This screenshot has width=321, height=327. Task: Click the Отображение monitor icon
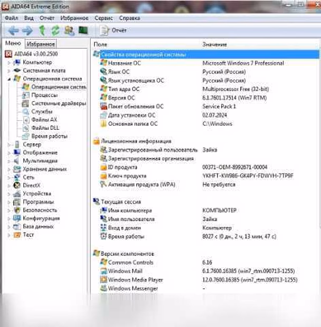[17, 152]
